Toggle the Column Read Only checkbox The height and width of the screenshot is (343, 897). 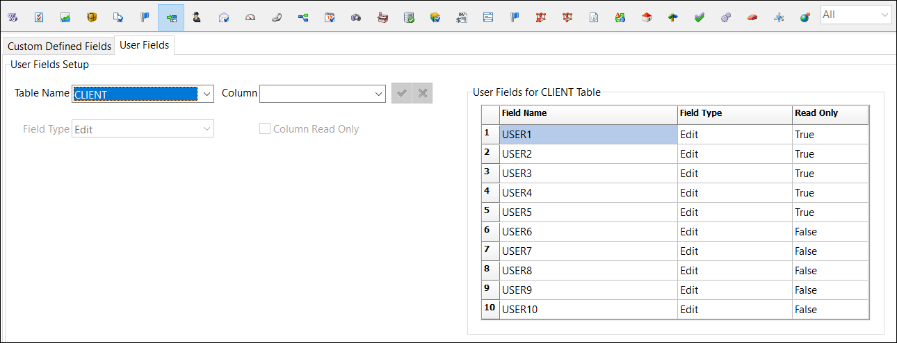coord(265,129)
